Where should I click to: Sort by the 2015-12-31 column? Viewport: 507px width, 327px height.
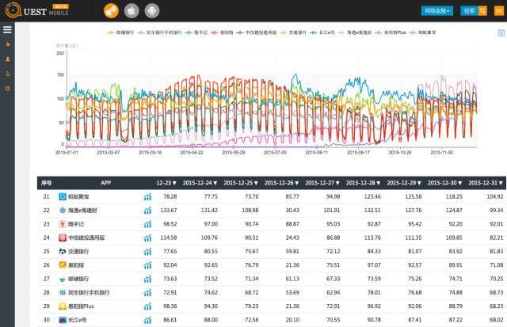click(486, 183)
